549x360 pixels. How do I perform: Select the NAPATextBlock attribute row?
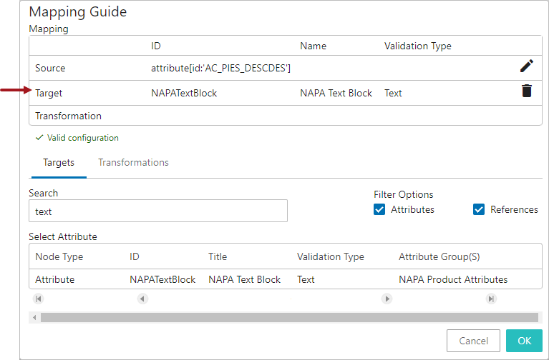click(x=286, y=279)
